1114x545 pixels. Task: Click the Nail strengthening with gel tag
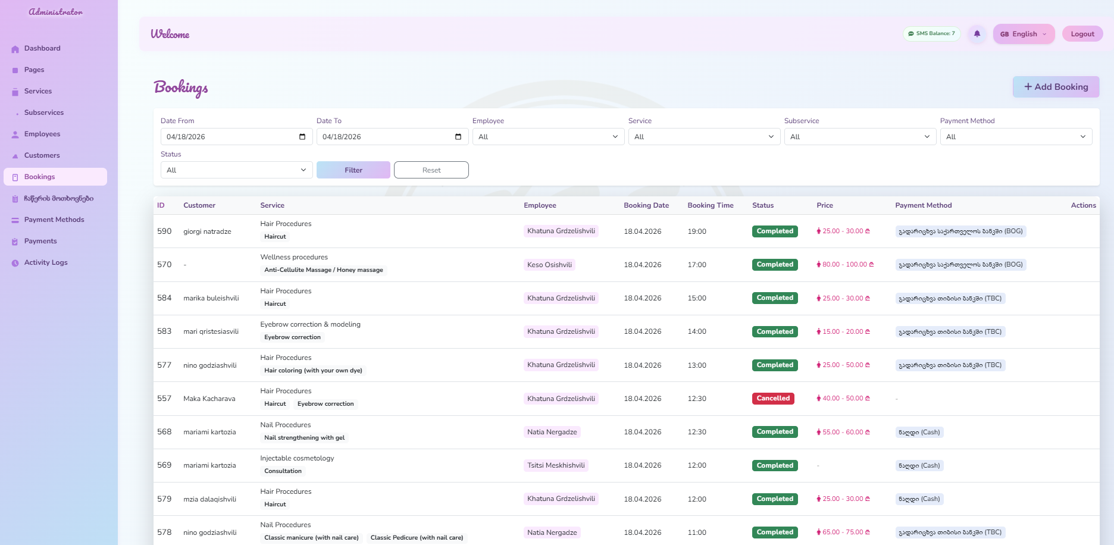304,438
